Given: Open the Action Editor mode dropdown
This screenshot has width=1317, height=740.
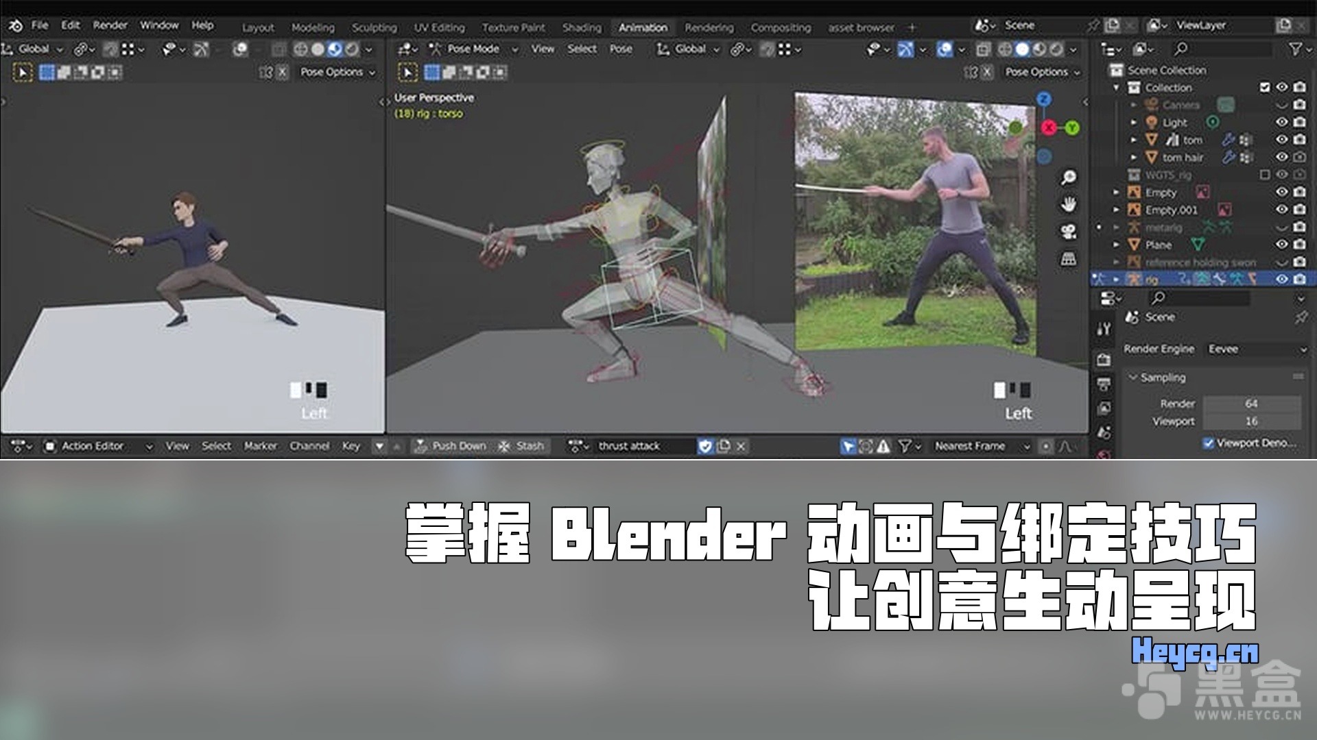Looking at the screenshot, I should 99,446.
